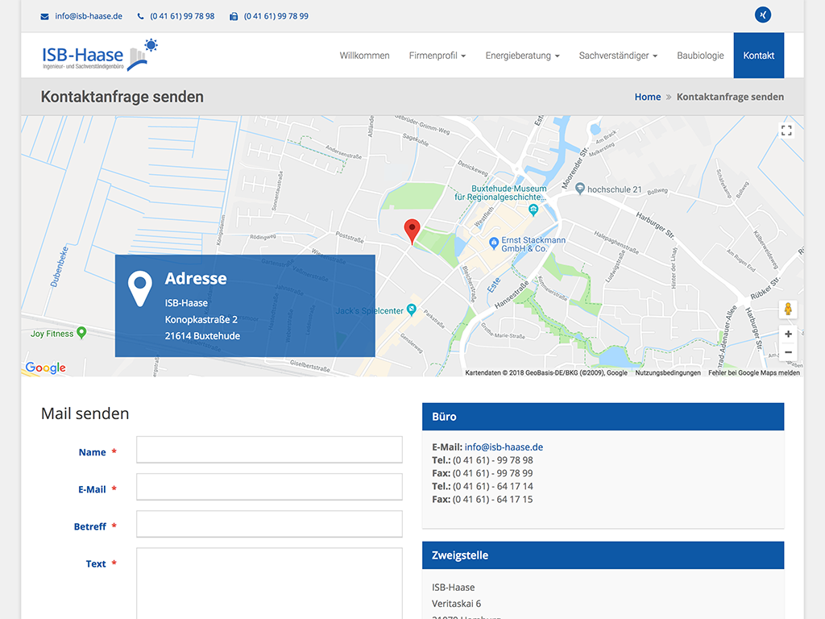The width and height of the screenshot is (825, 619).
Task: Zoom out on the map
Action: (788, 352)
